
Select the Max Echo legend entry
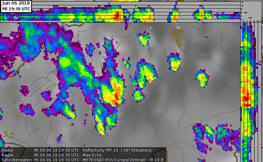click(x=92, y=155)
